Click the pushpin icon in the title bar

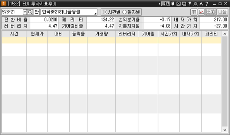click(x=190, y=4)
